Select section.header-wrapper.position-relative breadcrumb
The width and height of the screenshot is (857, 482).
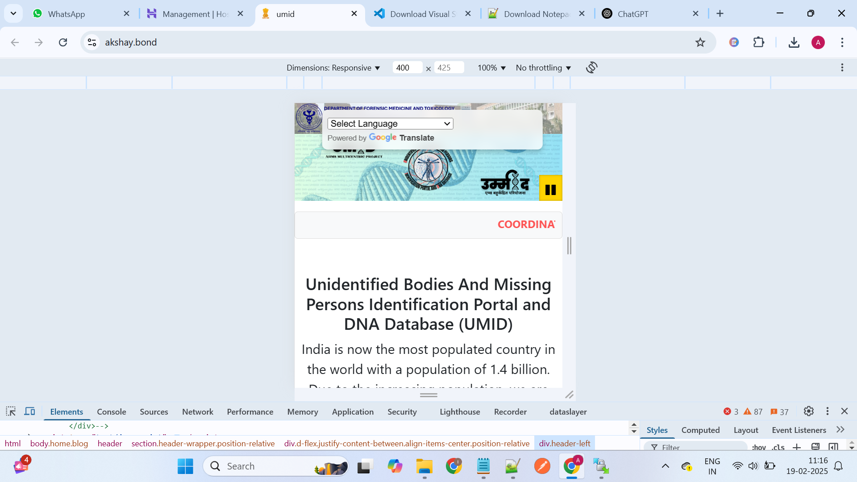[203, 444]
